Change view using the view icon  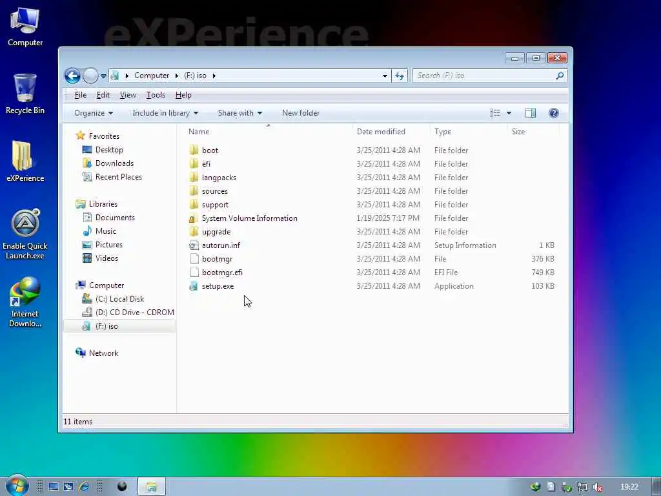point(495,113)
